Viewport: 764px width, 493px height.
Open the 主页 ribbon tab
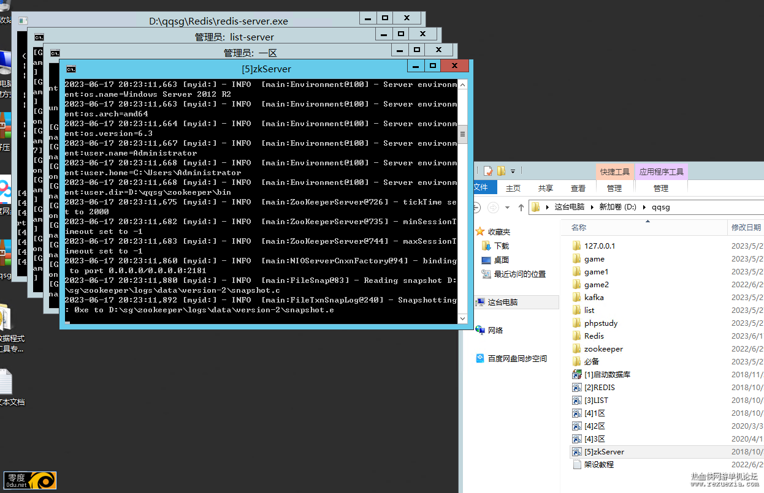tap(513, 188)
